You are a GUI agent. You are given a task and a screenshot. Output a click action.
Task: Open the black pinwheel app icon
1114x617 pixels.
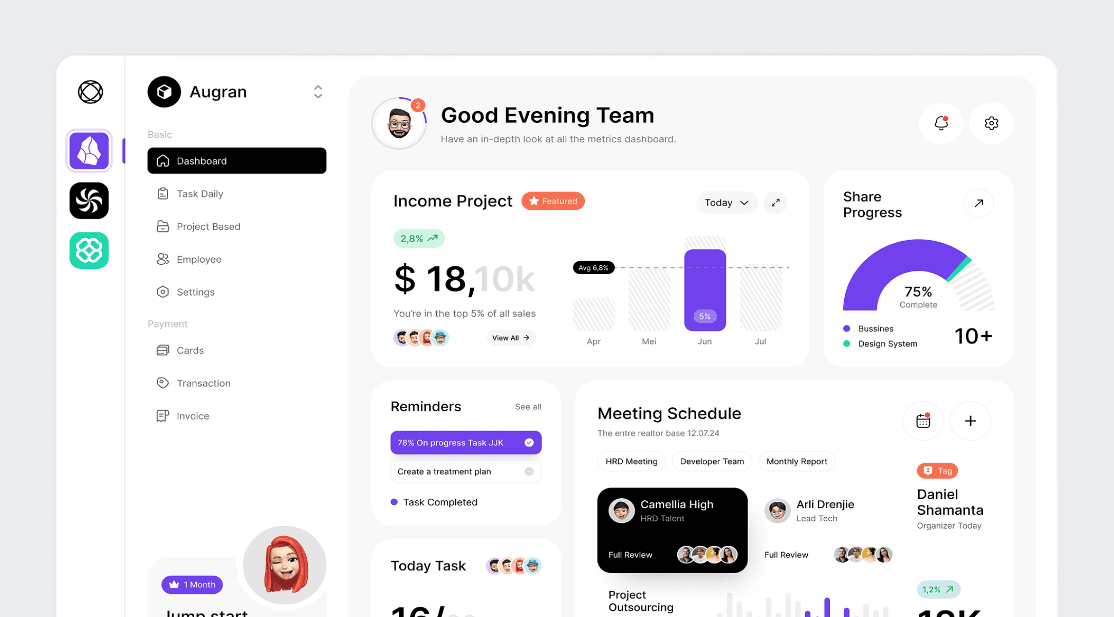pos(89,201)
